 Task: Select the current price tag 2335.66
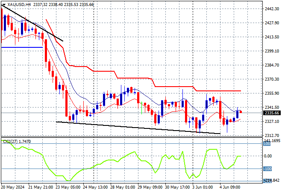(272, 113)
